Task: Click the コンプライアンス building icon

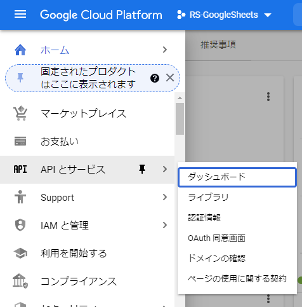Action: click(x=20, y=281)
